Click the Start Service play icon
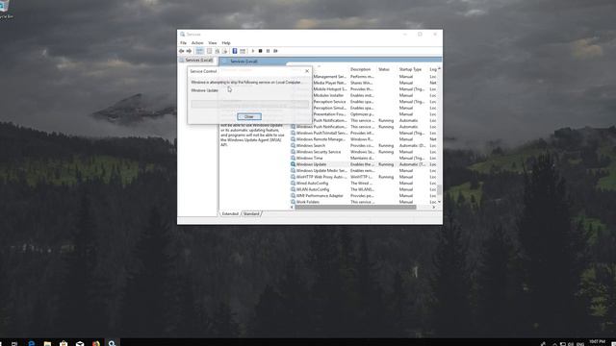The image size is (616, 346). (252, 51)
